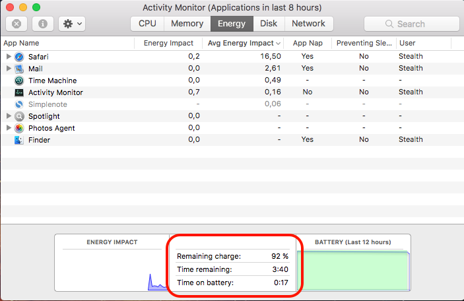
Task: Switch to the Memory tab
Action: pyautogui.click(x=187, y=24)
